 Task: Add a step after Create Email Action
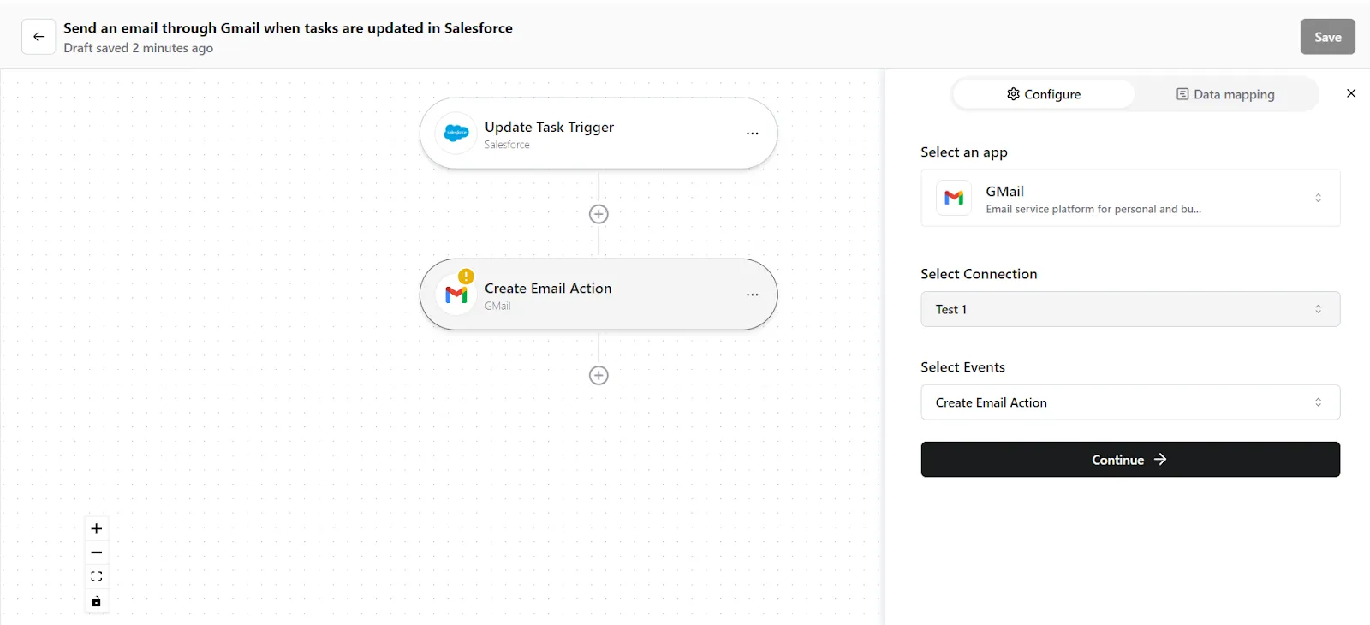click(599, 375)
